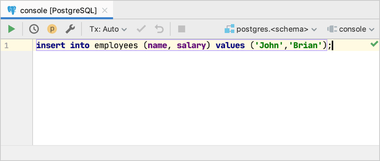Viewport: 380px width, 161px height.
Task: Close the console [PostgreSQL] tab
Action: [x=104, y=11]
